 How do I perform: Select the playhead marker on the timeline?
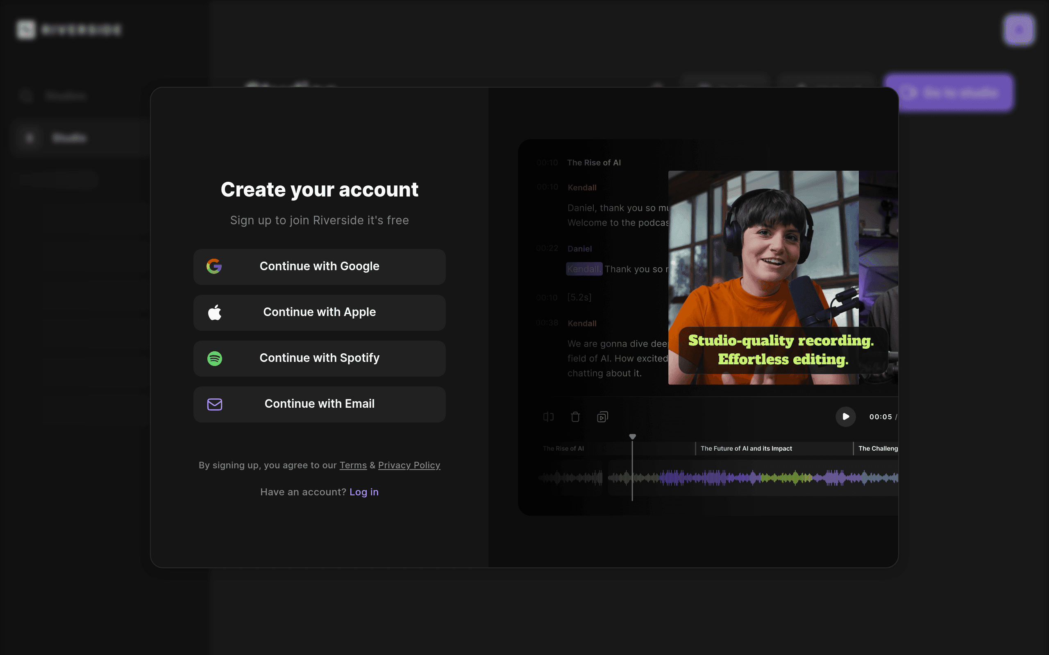coord(632,437)
